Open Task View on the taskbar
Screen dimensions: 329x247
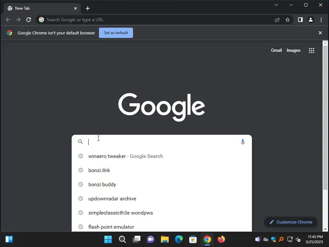click(136, 239)
